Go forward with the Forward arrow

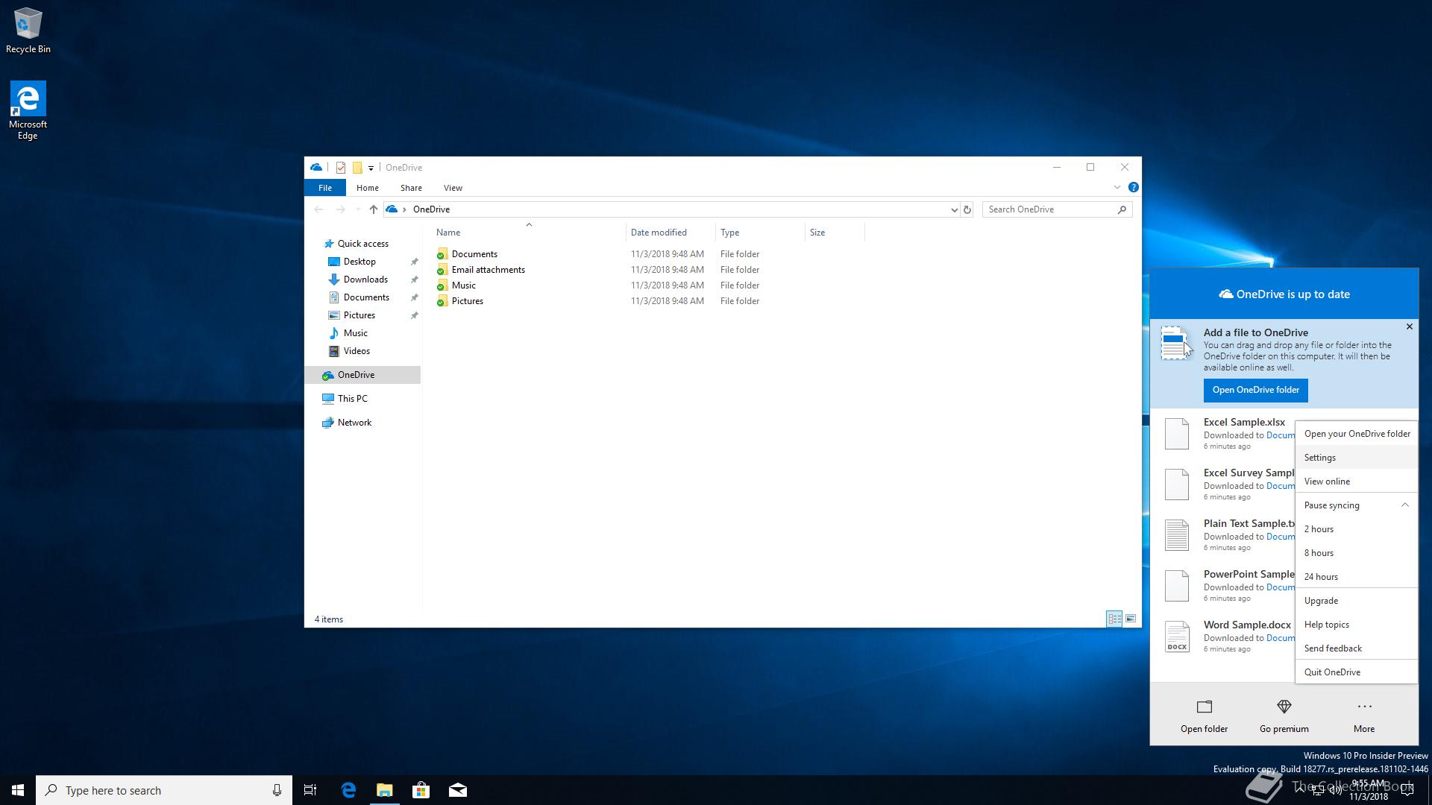coord(340,209)
